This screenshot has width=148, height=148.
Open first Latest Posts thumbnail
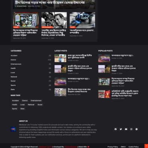tap(60, 58)
